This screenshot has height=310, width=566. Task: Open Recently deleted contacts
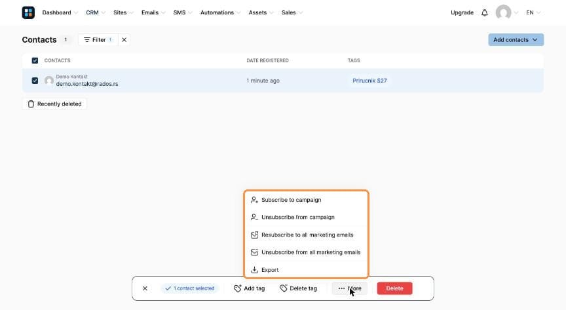pos(54,104)
